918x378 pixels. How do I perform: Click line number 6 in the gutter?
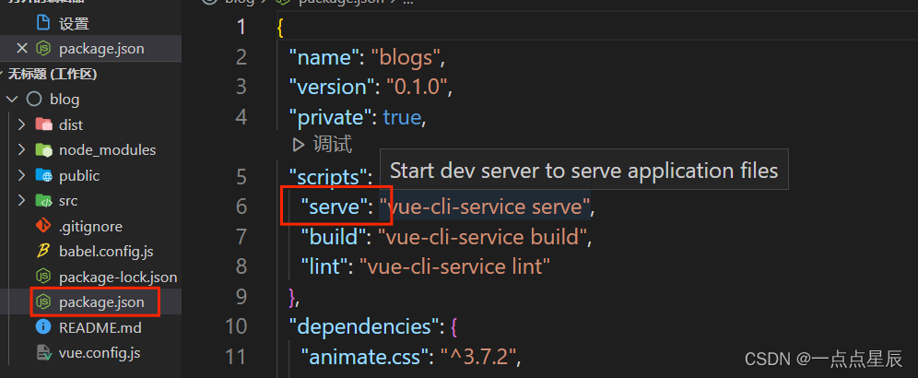point(241,207)
